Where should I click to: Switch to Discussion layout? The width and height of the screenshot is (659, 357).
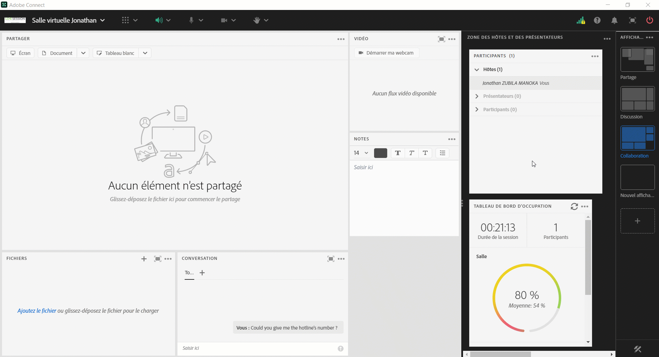pos(637,99)
